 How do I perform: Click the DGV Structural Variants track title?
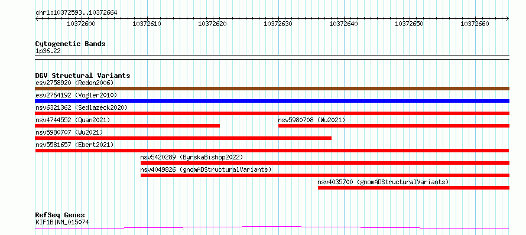pyautogui.click(x=83, y=76)
